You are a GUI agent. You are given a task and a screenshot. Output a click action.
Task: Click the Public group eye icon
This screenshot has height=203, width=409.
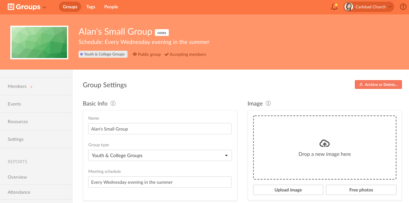click(x=135, y=55)
